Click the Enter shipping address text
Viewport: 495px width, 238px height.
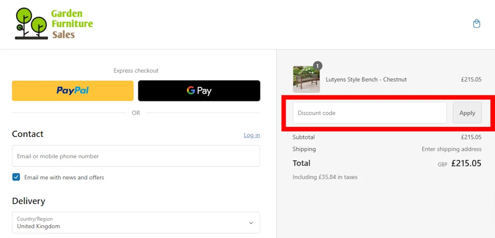451,149
